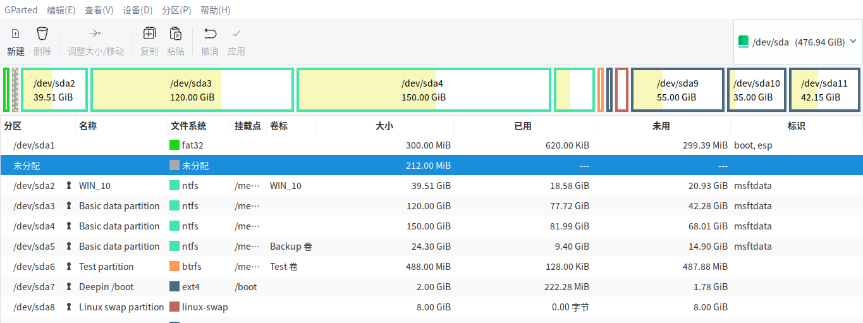
Task: Click the New partition toolbar icon
Action: (x=16, y=34)
